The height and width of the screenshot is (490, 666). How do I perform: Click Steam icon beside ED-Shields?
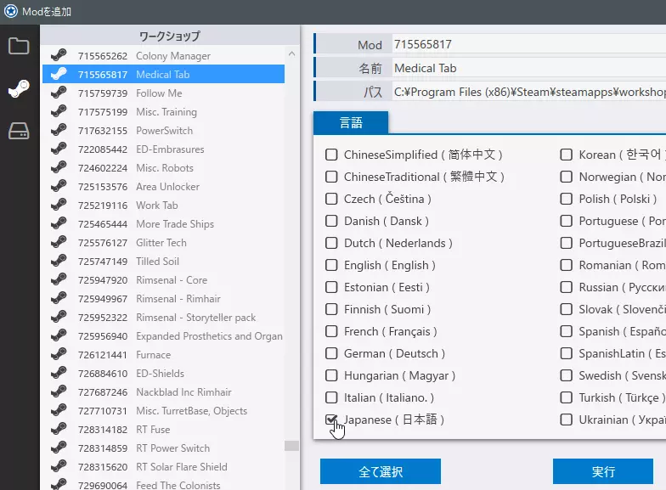(59, 374)
